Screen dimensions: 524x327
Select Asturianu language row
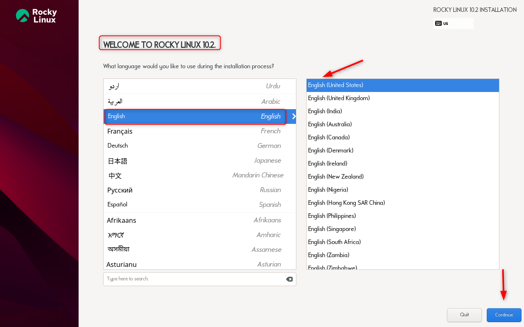200,264
